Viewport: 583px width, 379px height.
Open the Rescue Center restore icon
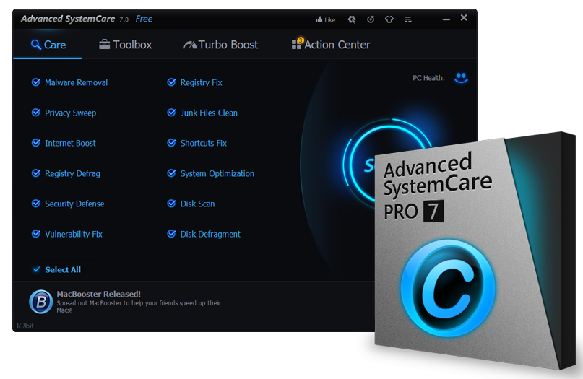[x=371, y=19]
